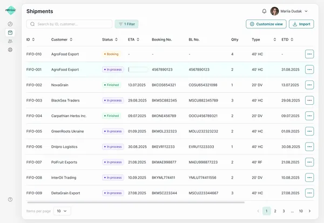Open actions menu for FIFO-009 row
Viewport: 324px width, 223px height.
309,193
